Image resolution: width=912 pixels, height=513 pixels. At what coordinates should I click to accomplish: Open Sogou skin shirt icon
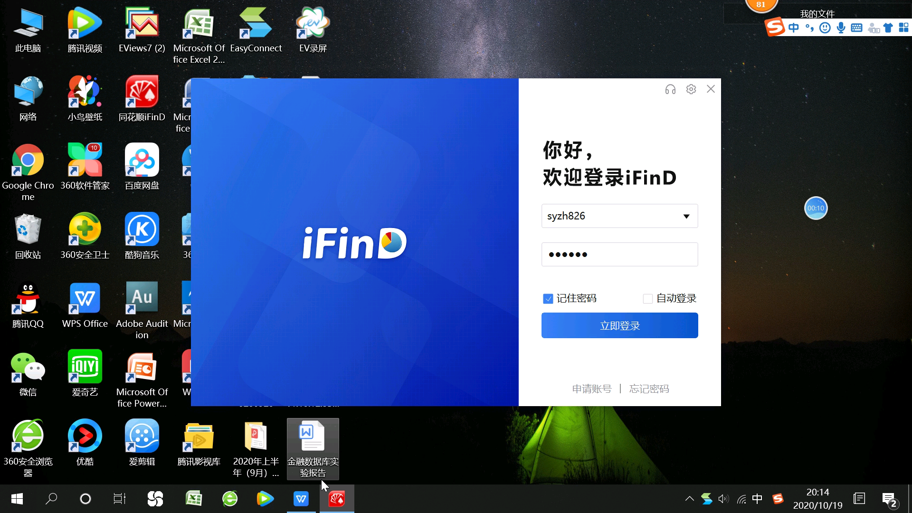888,28
